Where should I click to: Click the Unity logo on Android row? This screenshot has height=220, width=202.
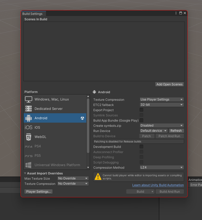(x=82, y=118)
